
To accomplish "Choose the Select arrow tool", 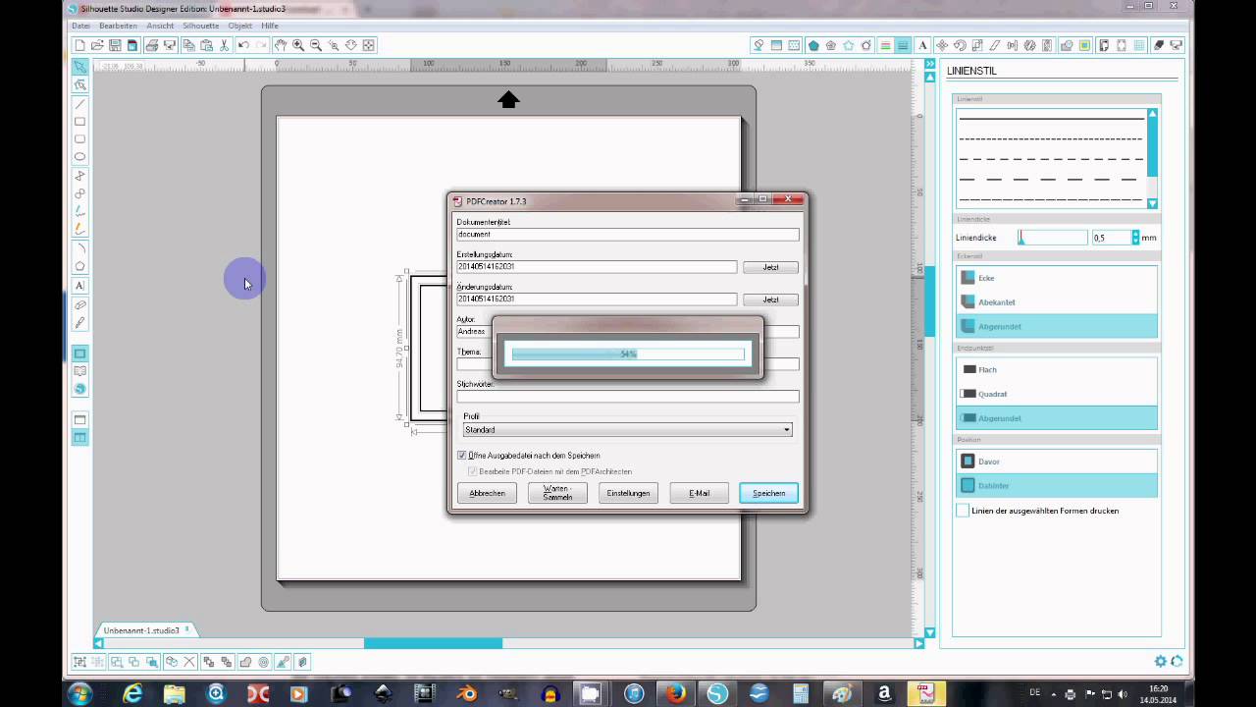I will point(80,67).
